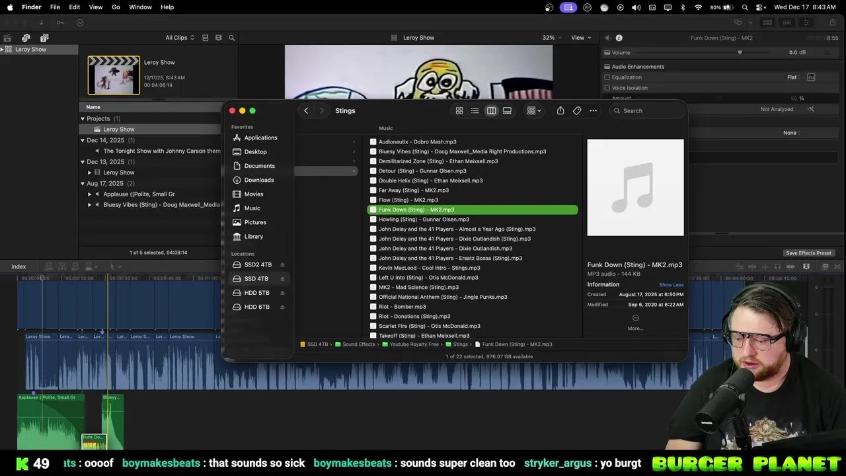The image size is (846, 476).
Task: Open the browser search field icon
Action: [231, 38]
